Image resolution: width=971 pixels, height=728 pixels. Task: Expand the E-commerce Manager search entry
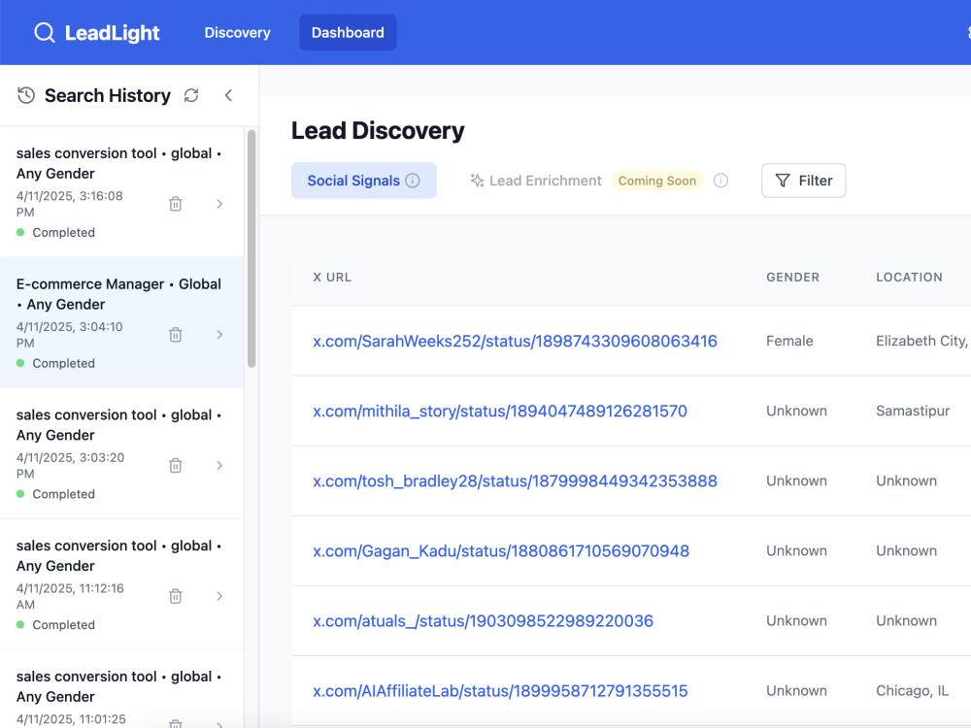[x=219, y=334]
